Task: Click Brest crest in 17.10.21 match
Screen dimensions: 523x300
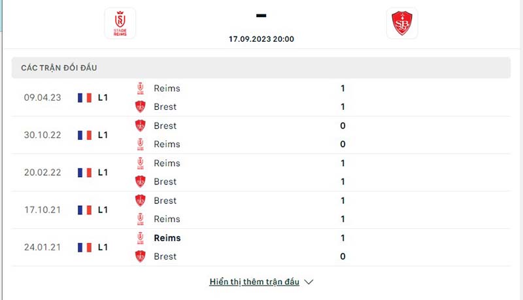Action: pos(140,201)
